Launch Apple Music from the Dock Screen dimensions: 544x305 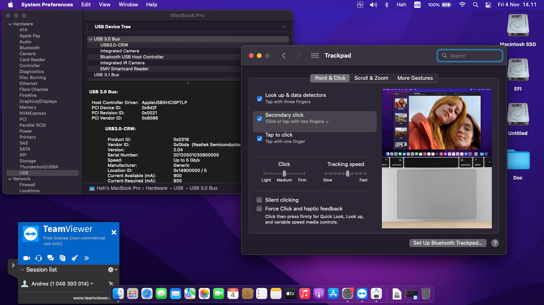305,294
